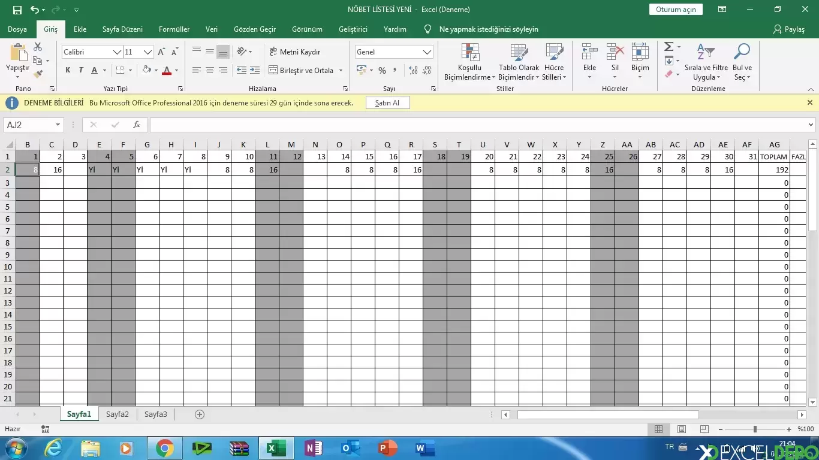
Task: Click the Satın Al button
Action: point(387,103)
